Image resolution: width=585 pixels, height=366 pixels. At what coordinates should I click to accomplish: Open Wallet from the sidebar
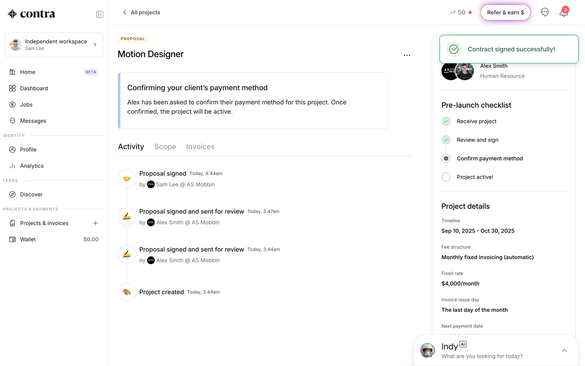click(28, 239)
